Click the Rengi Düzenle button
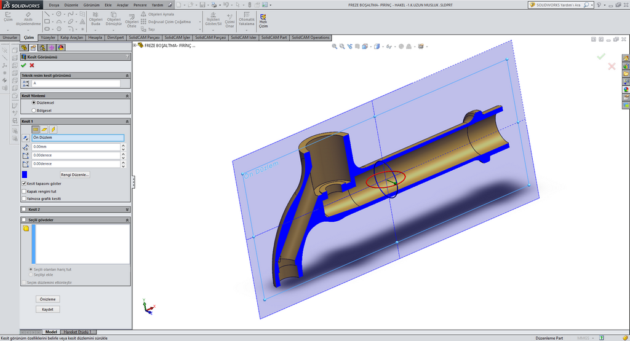The width and height of the screenshot is (630, 341). [75, 174]
